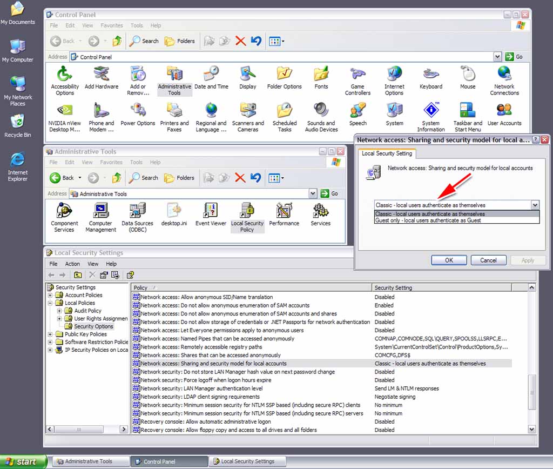
Task: Open the Event Viewer icon
Action: pos(210,211)
